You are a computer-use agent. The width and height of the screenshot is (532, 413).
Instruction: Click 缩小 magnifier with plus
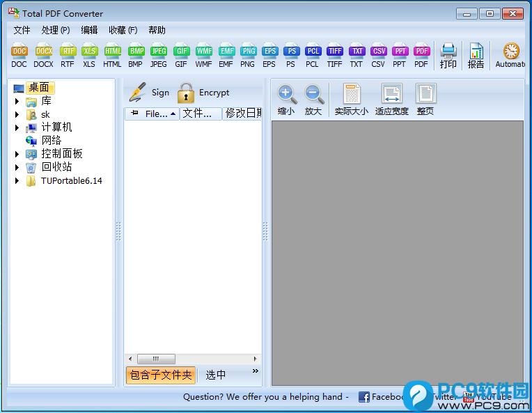click(x=286, y=100)
